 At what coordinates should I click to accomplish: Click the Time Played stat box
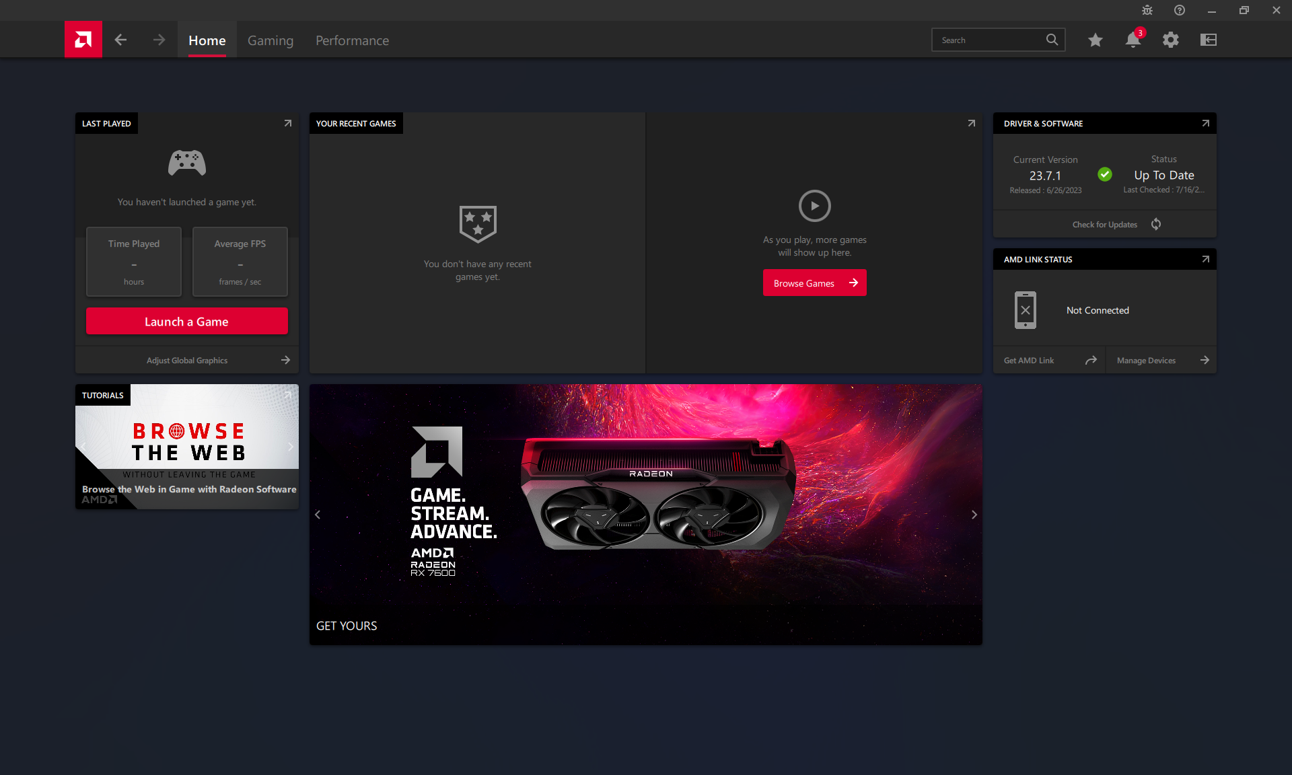point(134,262)
